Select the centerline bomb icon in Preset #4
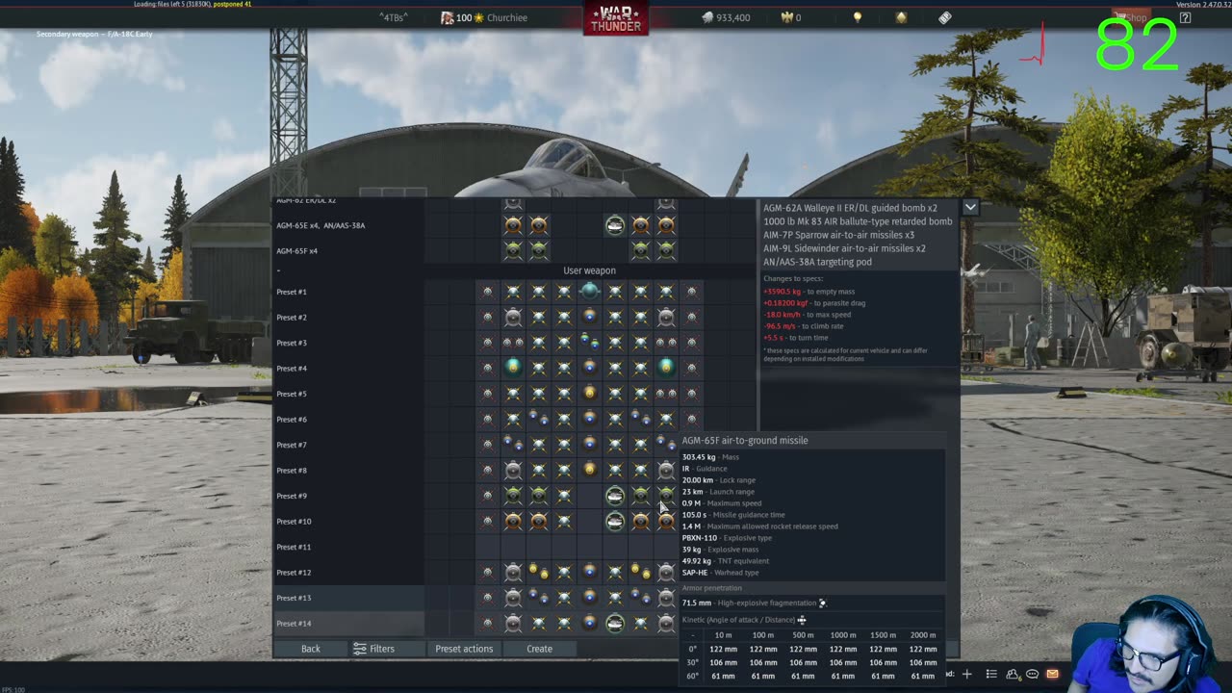This screenshot has width=1232, height=693. click(x=589, y=368)
